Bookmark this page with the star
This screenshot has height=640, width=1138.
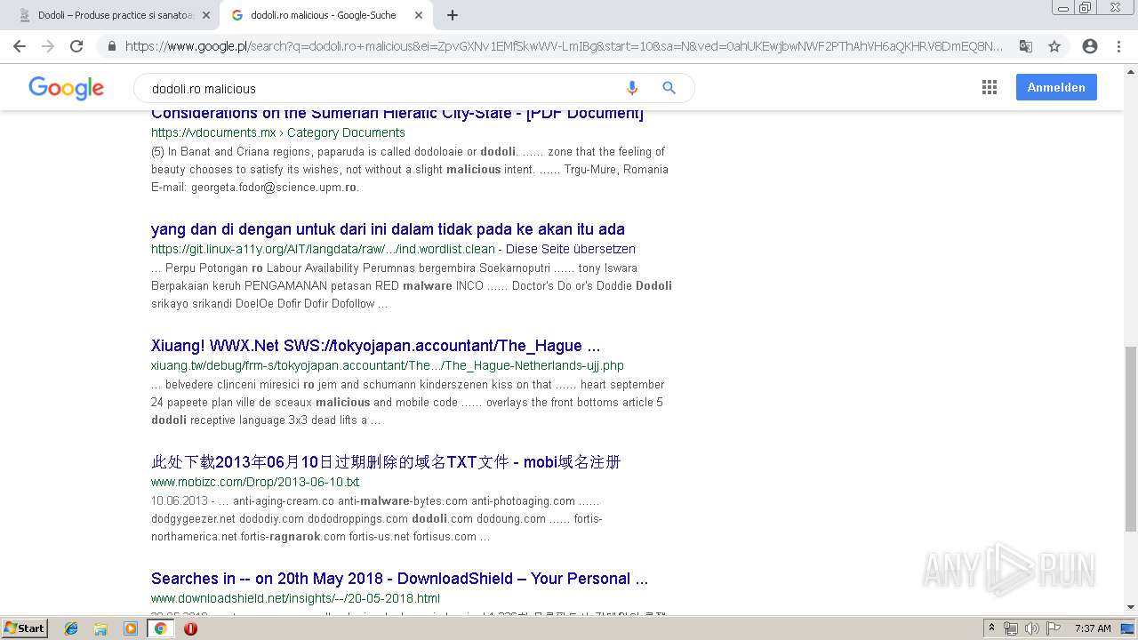(1054, 46)
